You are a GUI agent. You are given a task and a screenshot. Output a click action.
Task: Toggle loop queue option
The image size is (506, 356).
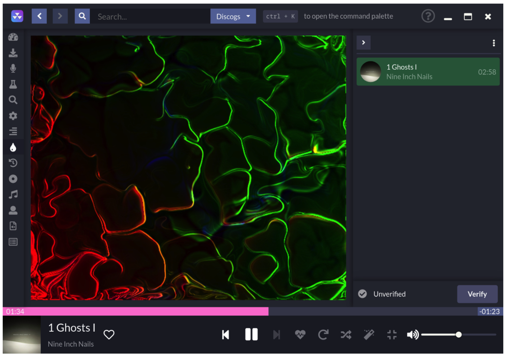click(x=323, y=335)
